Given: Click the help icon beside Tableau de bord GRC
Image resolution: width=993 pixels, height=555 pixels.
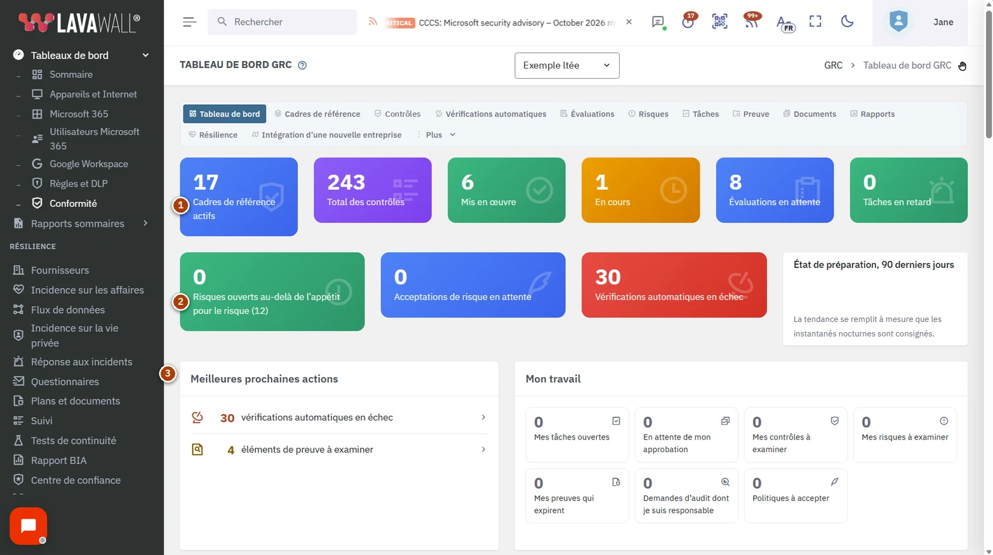Looking at the screenshot, I should (x=302, y=65).
